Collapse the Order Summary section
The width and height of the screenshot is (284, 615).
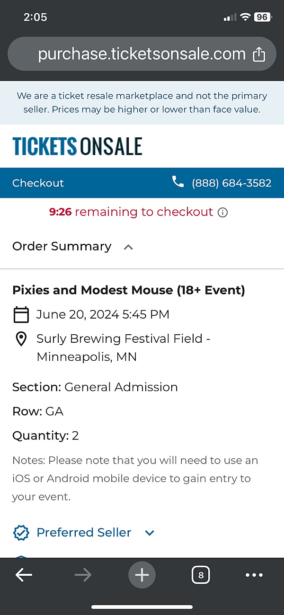click(x=128, y=247)
